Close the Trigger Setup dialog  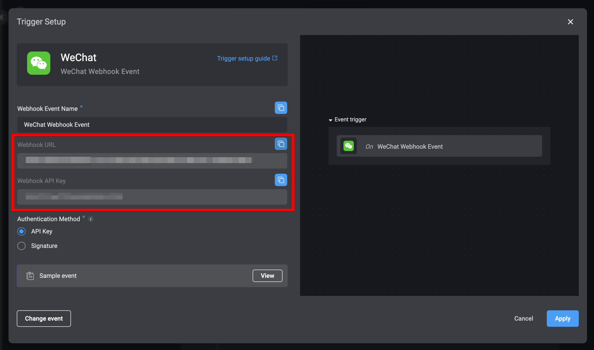pos(570,22)
